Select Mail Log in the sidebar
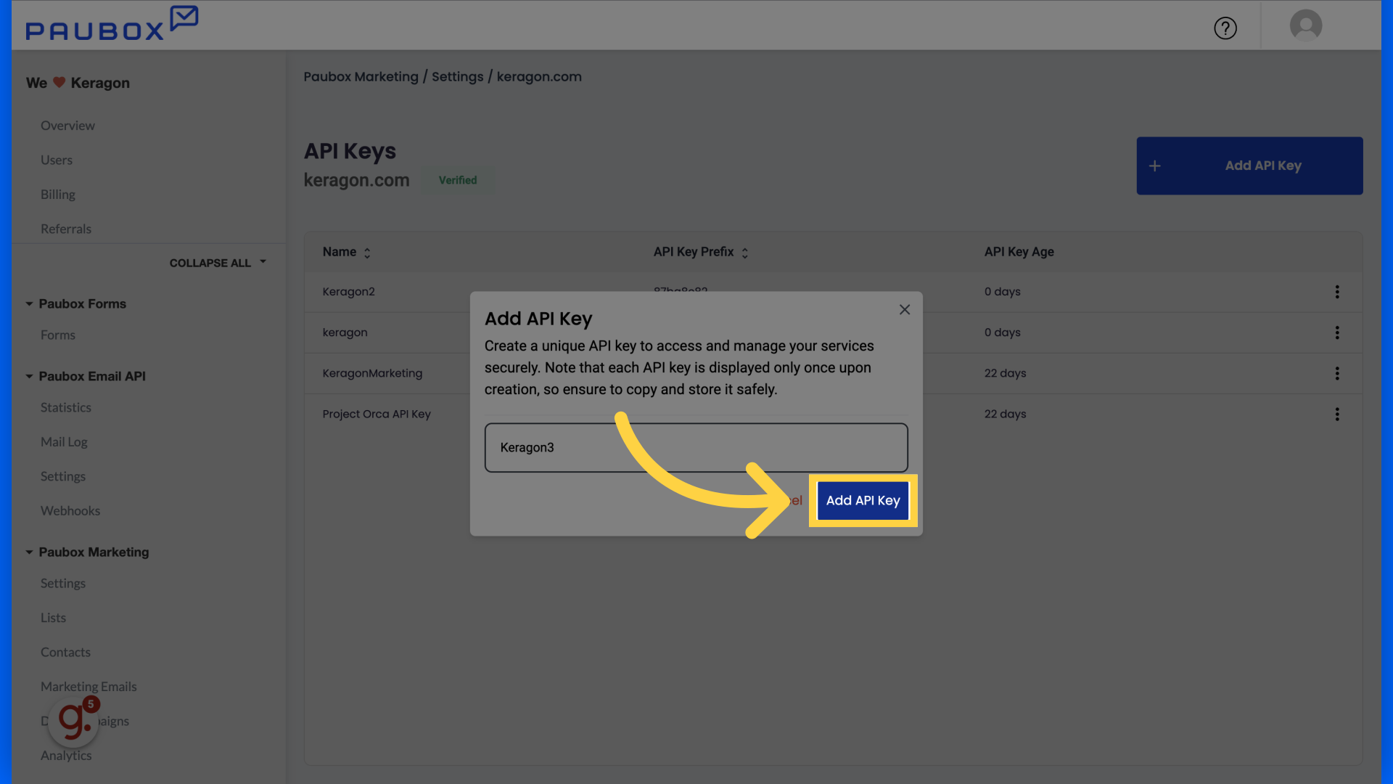 pos(64,441)
